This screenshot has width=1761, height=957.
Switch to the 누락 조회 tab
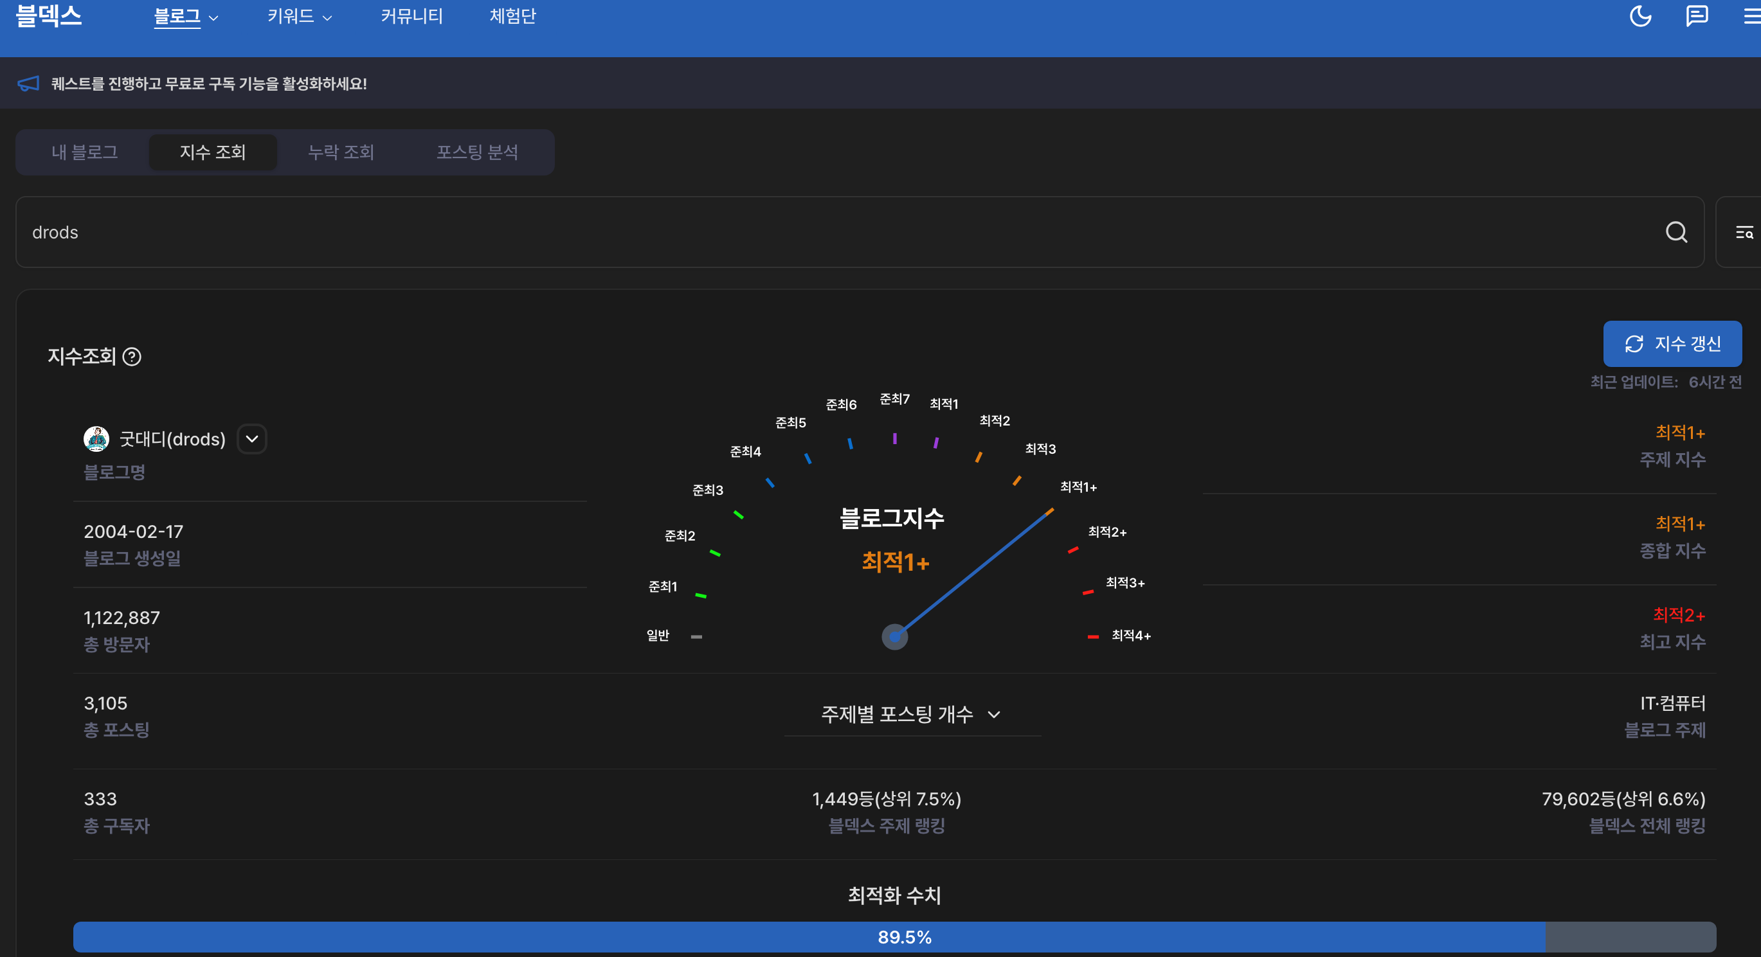click(x=341, y=152)
